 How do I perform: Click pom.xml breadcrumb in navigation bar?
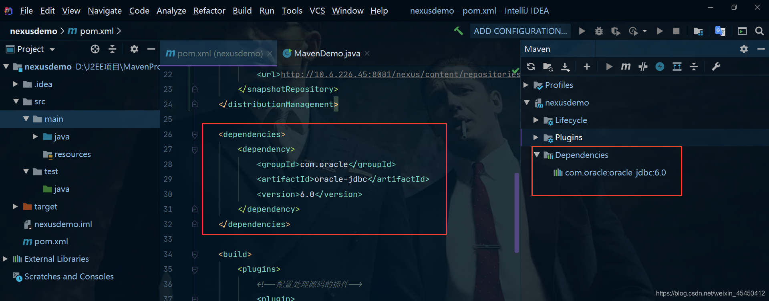click(x=91, y=31)
